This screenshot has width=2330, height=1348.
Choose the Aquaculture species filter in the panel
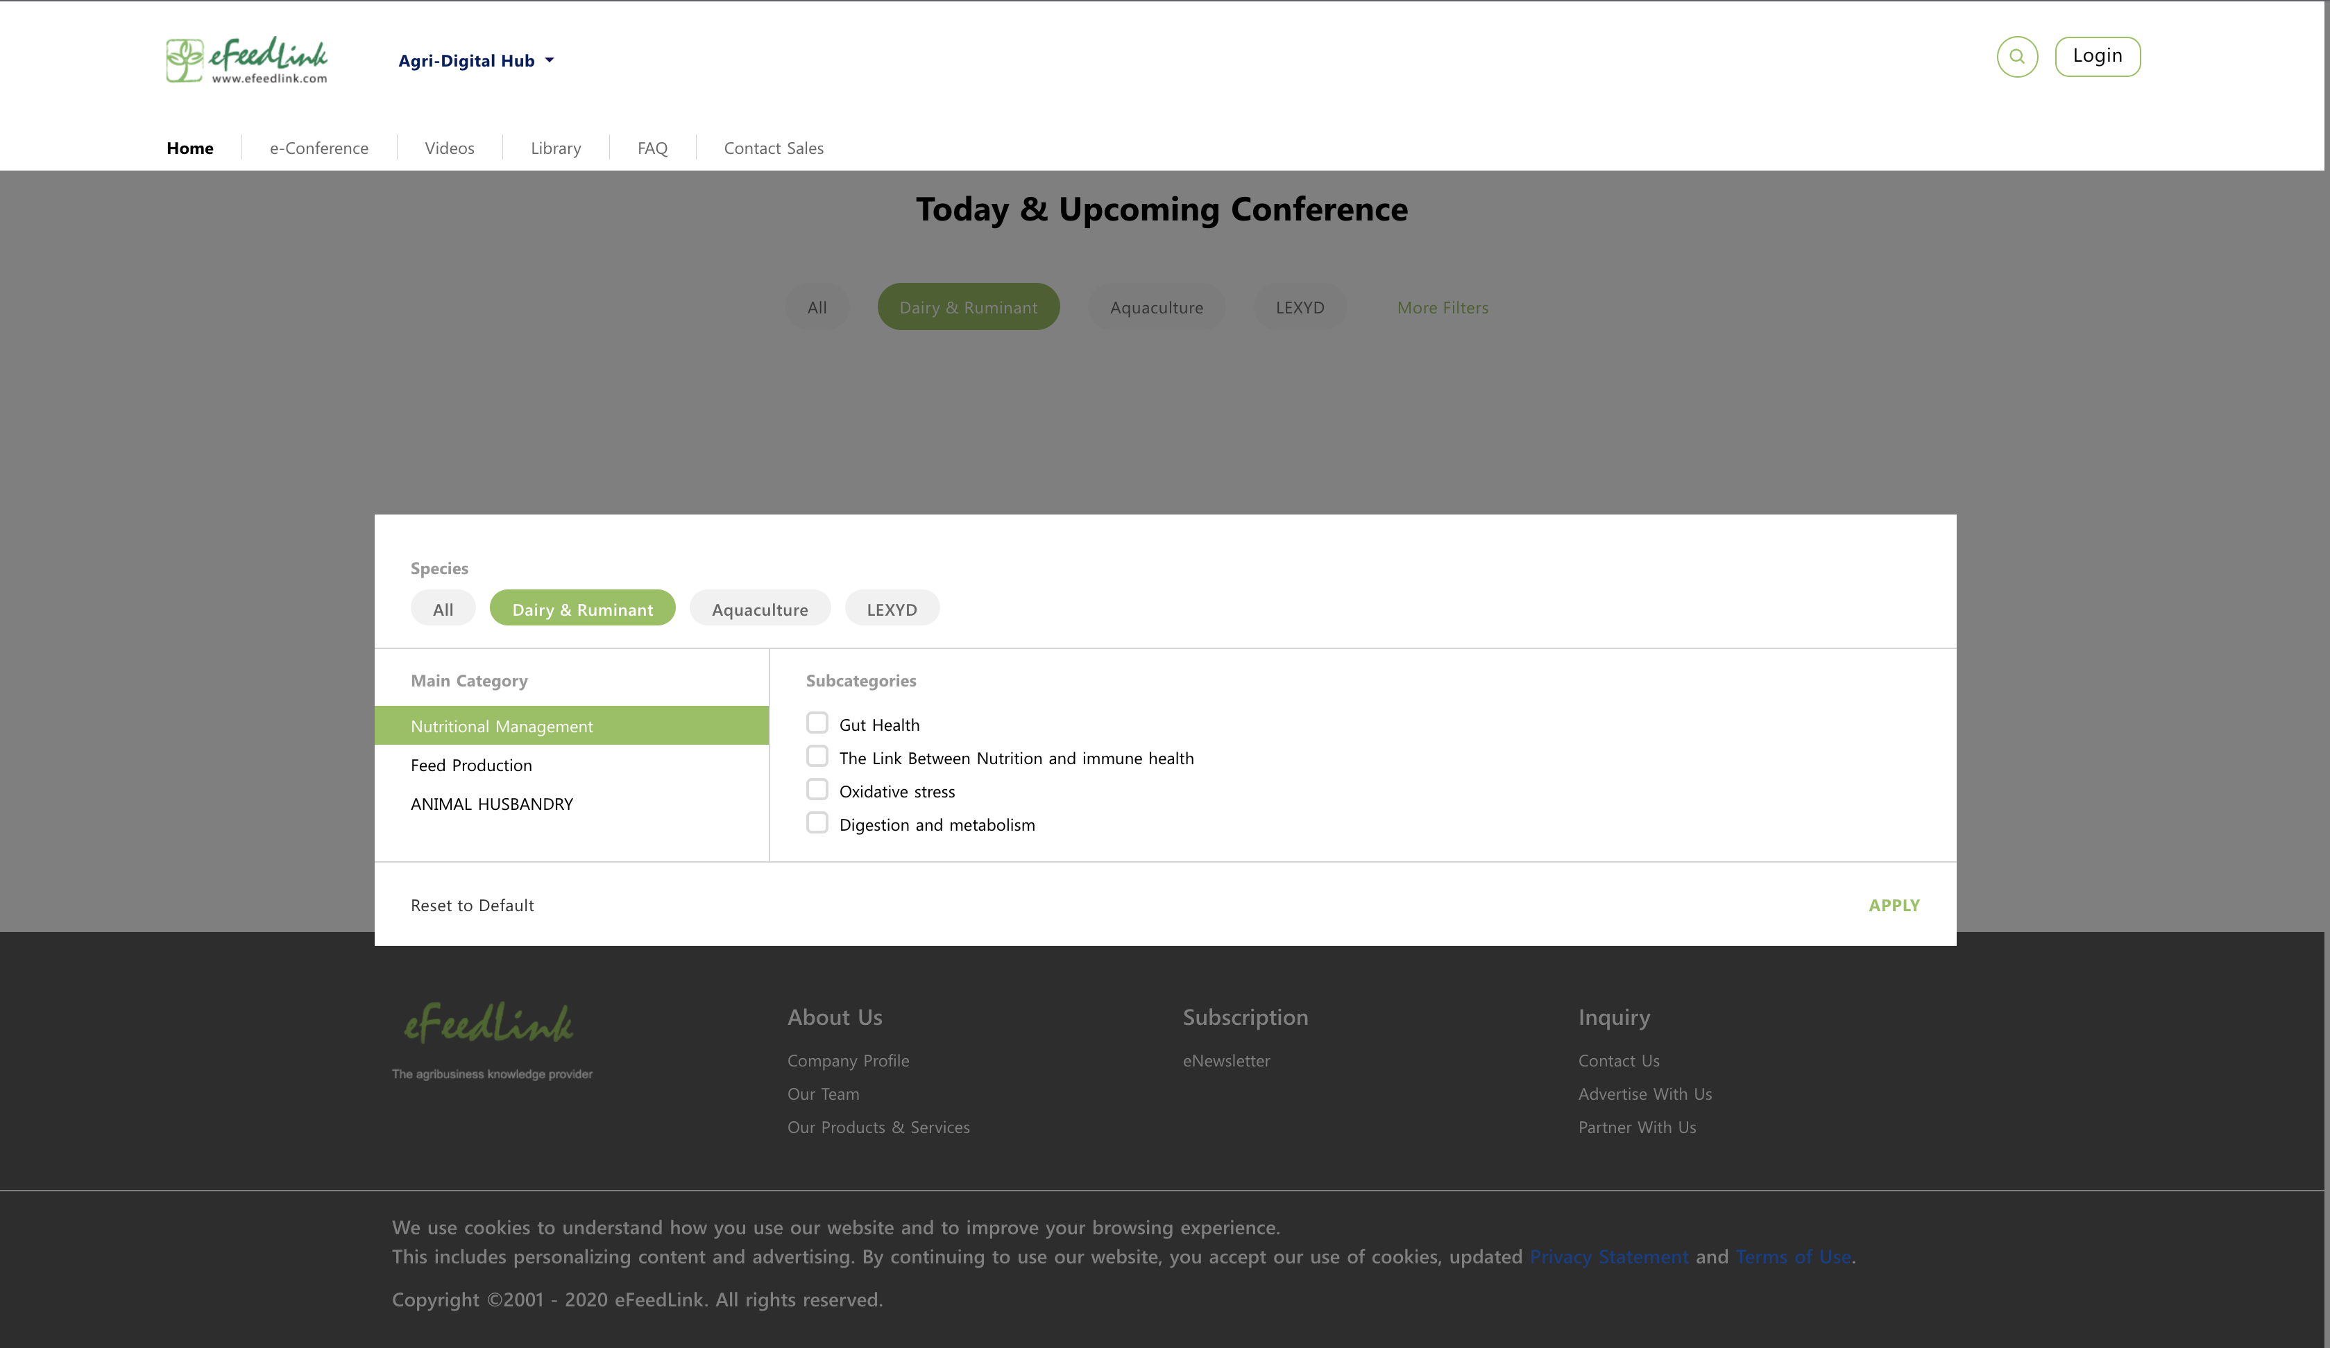(759, 609)
